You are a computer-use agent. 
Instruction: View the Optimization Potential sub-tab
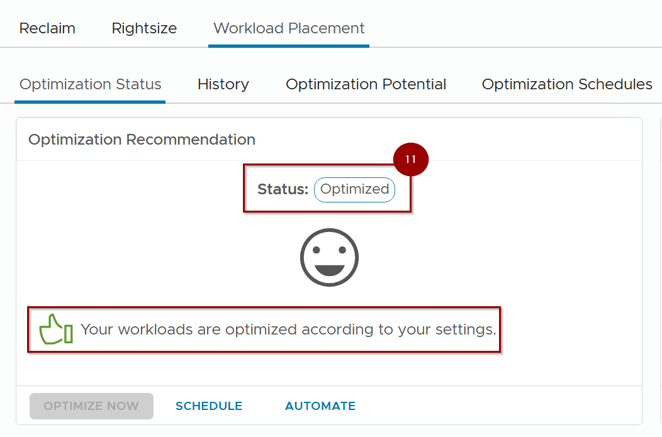366,84
